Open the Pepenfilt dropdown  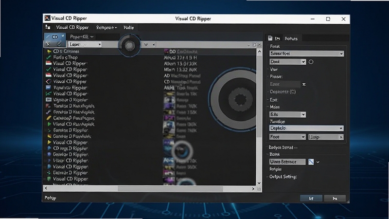82,37
